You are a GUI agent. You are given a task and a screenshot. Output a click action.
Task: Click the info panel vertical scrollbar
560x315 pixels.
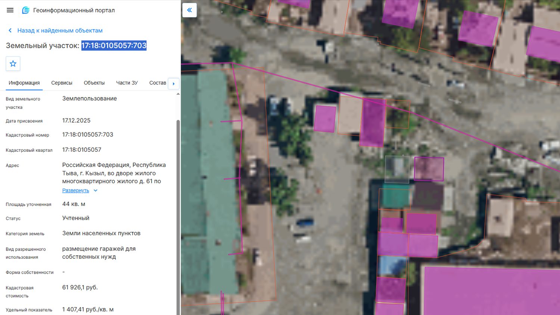coord(178,216)
